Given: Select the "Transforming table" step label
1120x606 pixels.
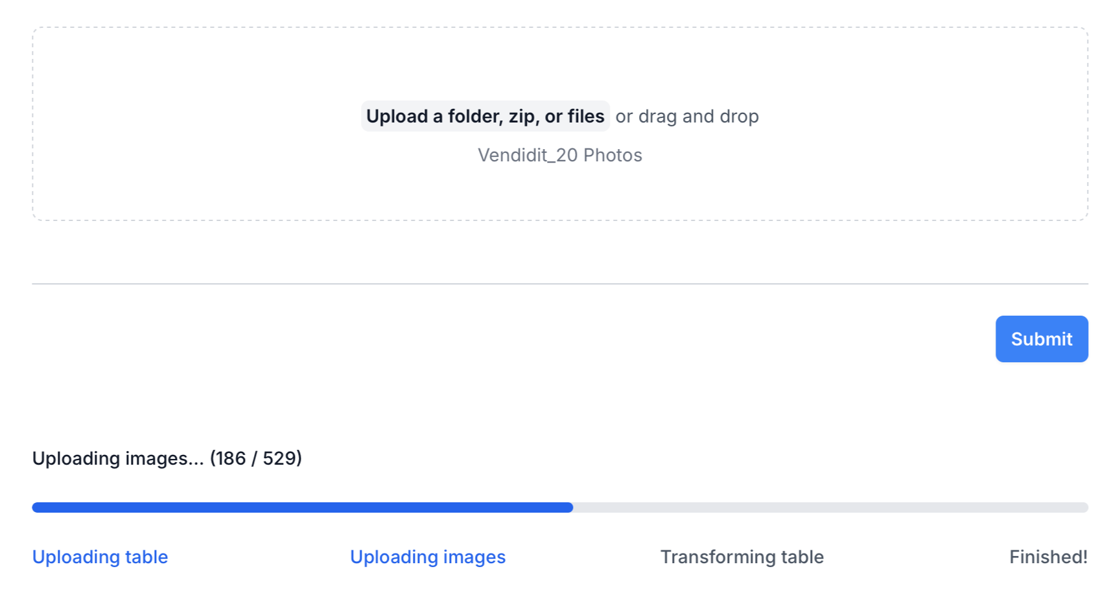Looking at the screenshot, I should click(741, 557).
